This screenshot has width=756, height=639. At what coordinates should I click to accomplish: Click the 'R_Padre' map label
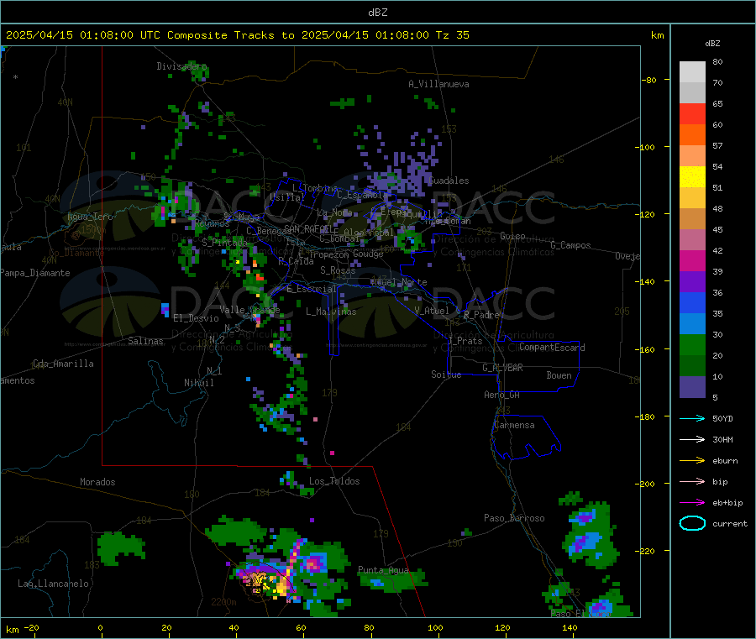(x=481, y=315)
